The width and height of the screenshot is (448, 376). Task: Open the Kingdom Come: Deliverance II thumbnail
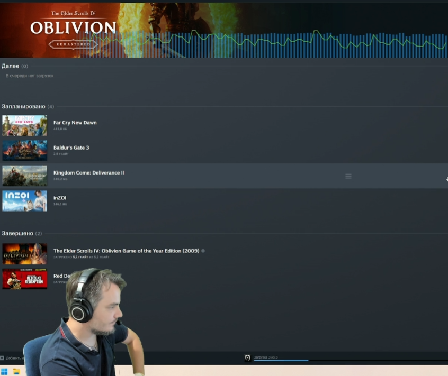click(x=24, y=176)
